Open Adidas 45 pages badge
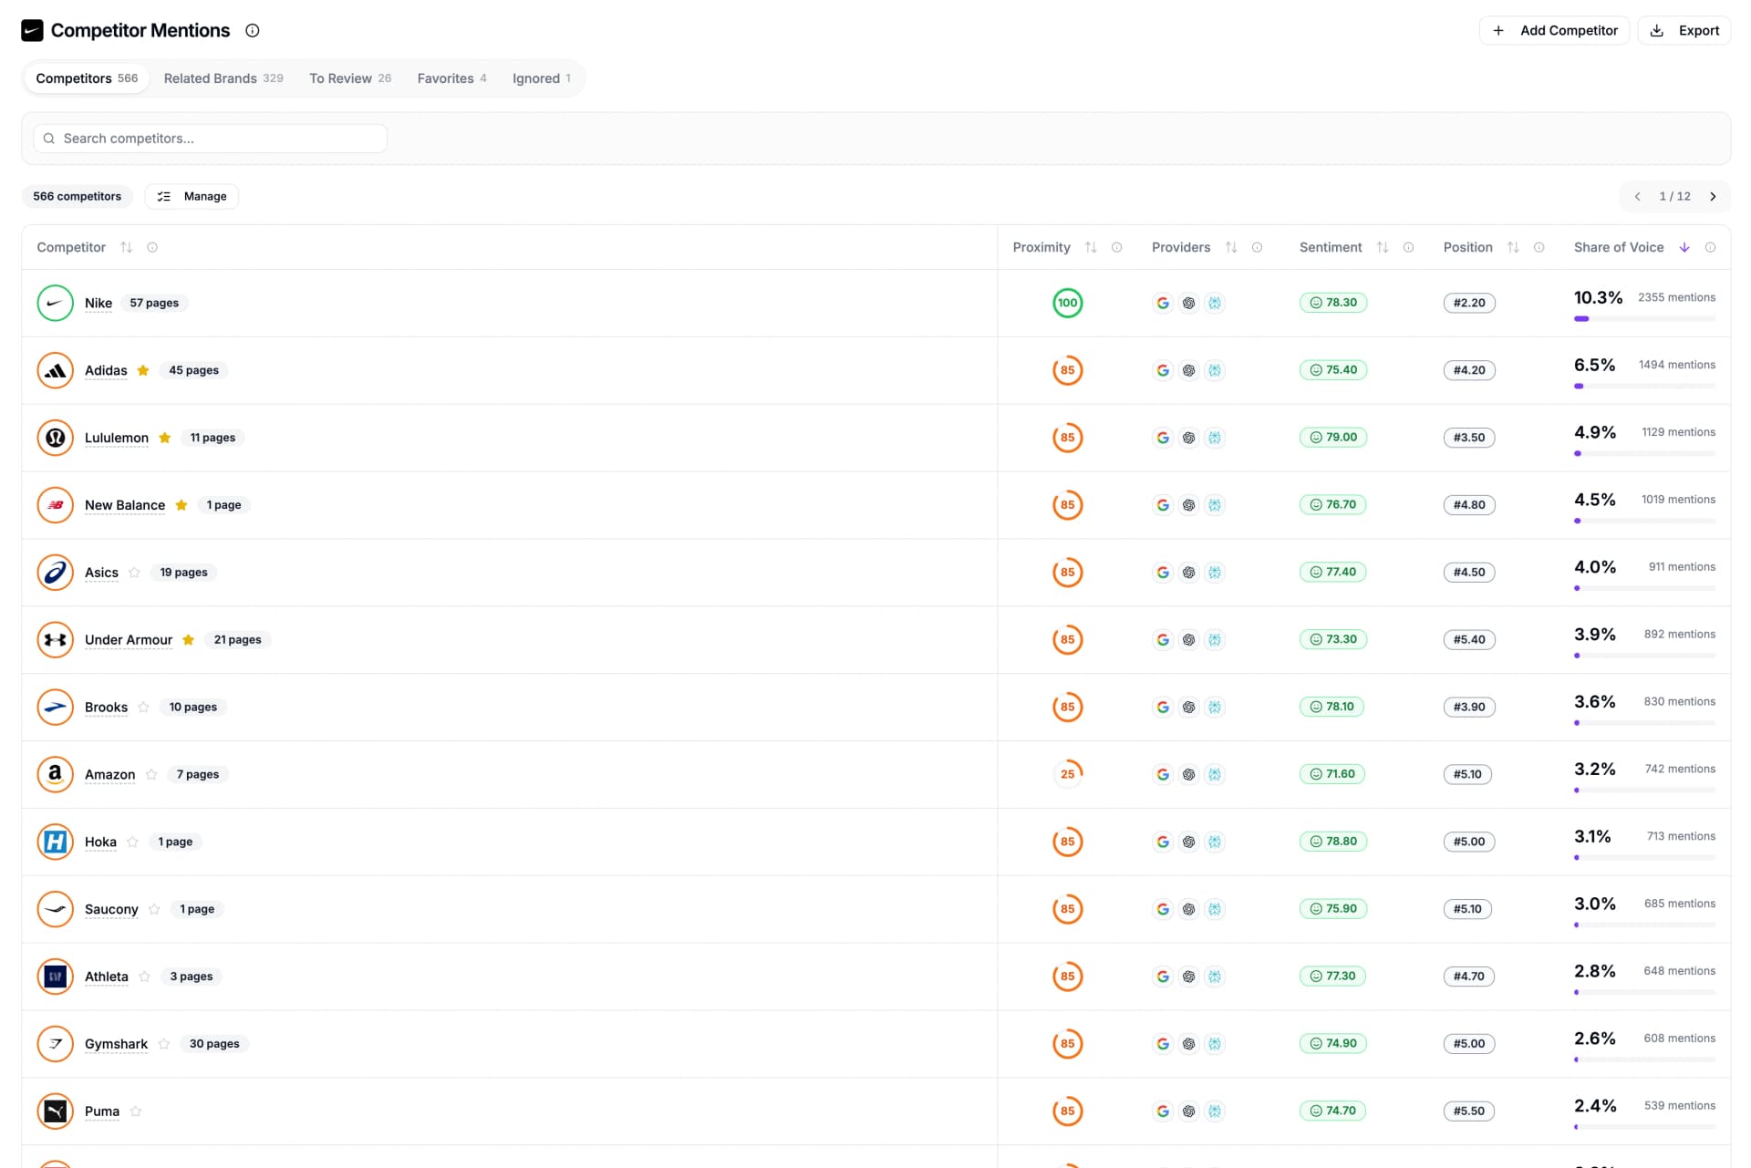This screenshot has width=1751, height=1168. click(x=193, y=370)
